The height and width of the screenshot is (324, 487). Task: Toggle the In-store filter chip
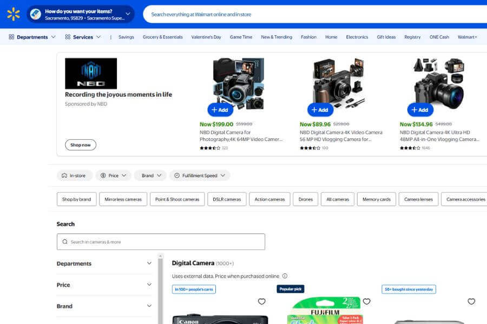[75, 175]
